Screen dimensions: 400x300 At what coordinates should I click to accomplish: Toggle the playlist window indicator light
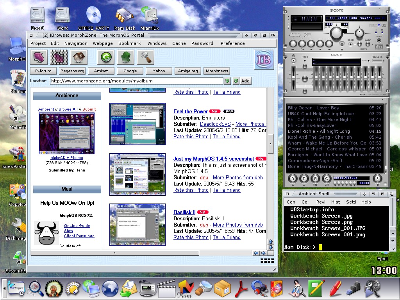[x=382, y=32]
